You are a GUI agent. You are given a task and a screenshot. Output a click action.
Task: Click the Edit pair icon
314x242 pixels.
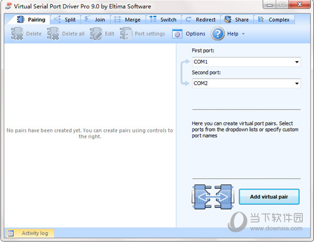click(x=96, y=34)
